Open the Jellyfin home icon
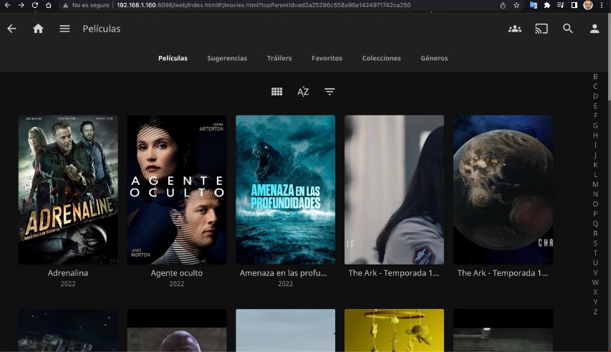 pos(38,29)
